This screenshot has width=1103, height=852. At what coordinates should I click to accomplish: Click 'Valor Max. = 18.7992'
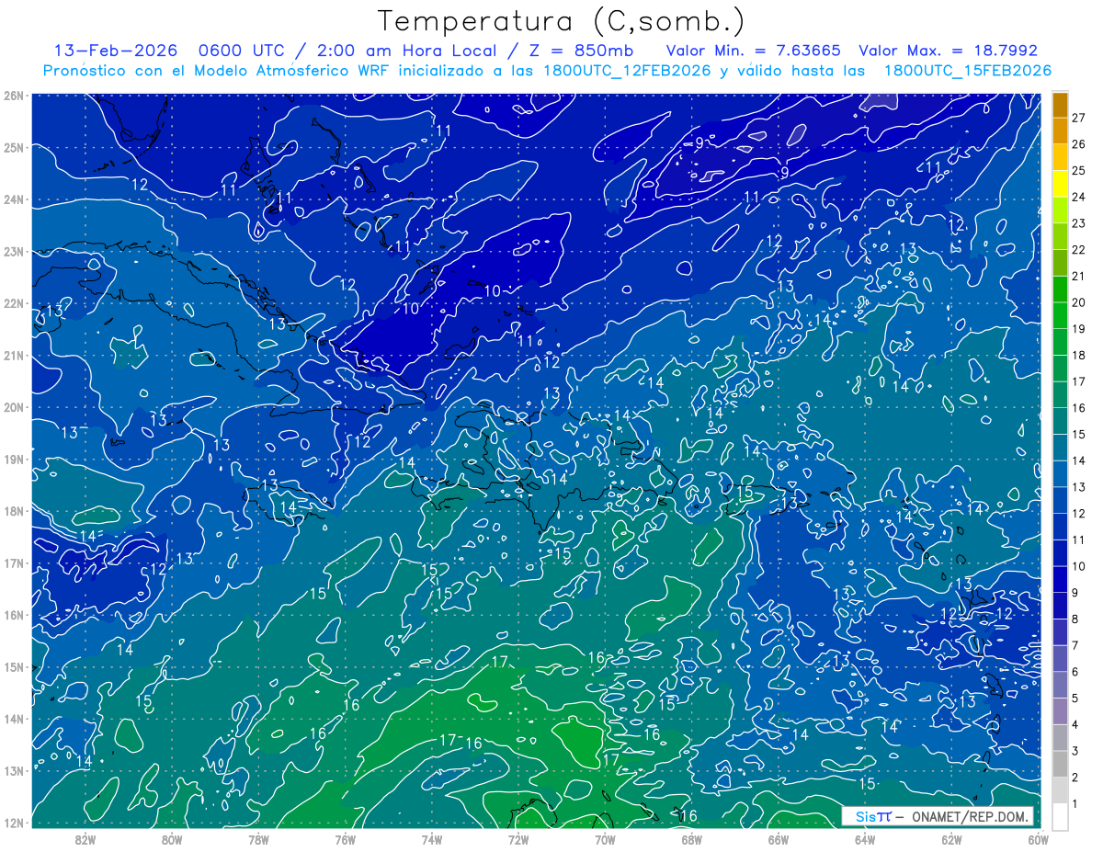tap(948, 51)
